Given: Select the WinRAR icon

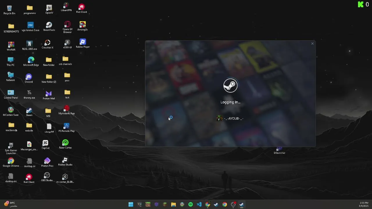Looking at the screenshot, I should (x=11, y=46).
